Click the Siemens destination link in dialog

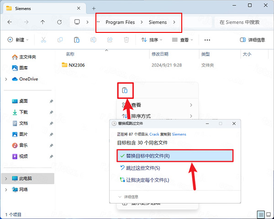tap(179, 134)
